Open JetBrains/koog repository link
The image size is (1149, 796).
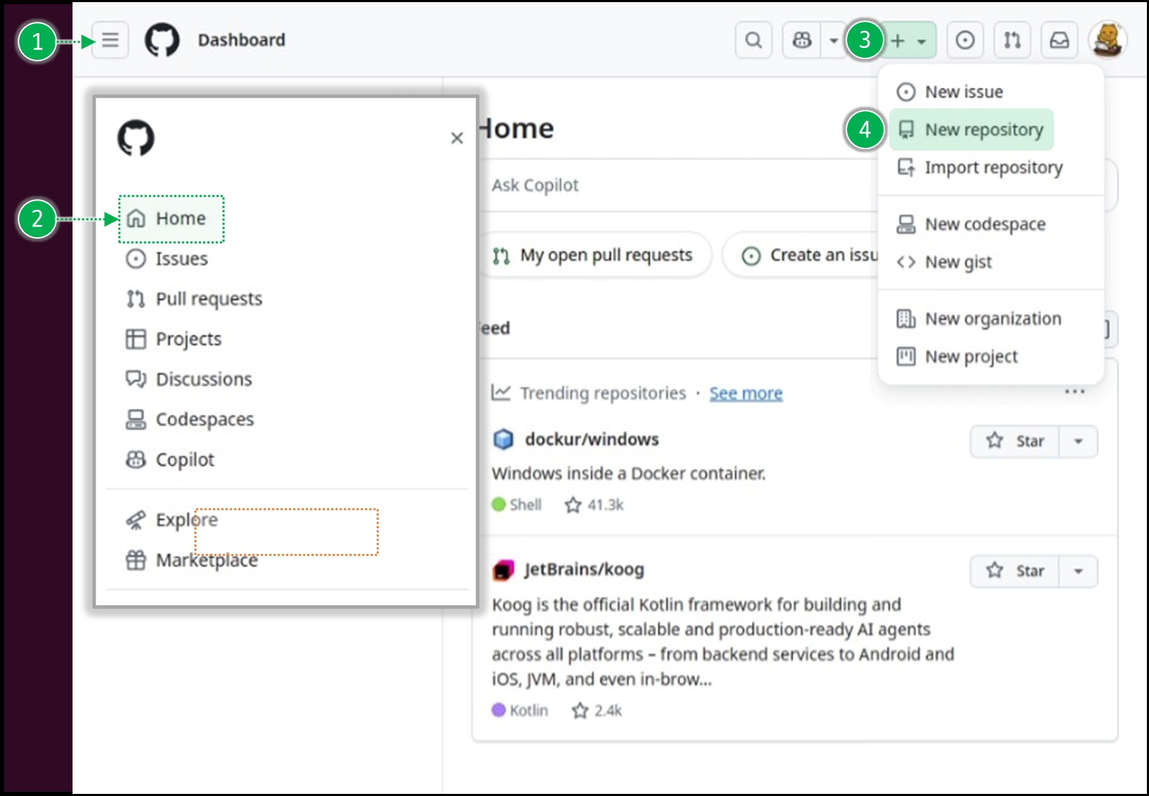(584, 569)
